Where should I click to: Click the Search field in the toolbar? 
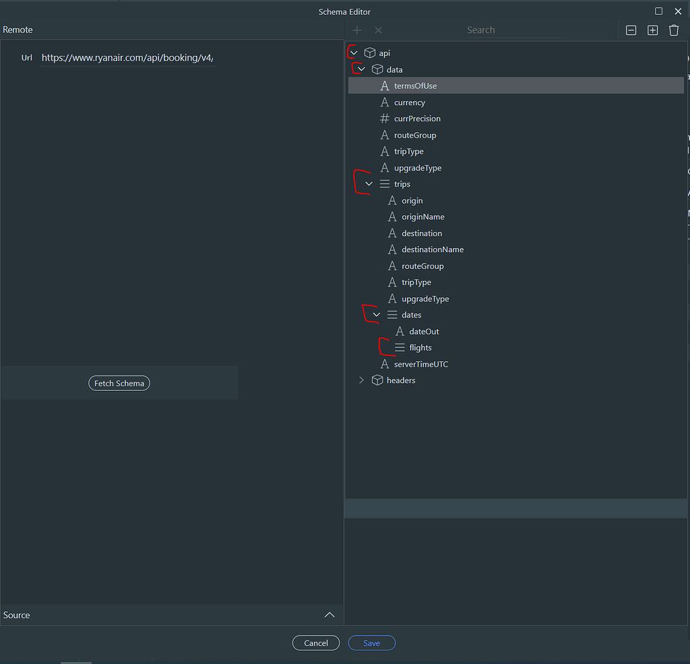click(515, 30)
